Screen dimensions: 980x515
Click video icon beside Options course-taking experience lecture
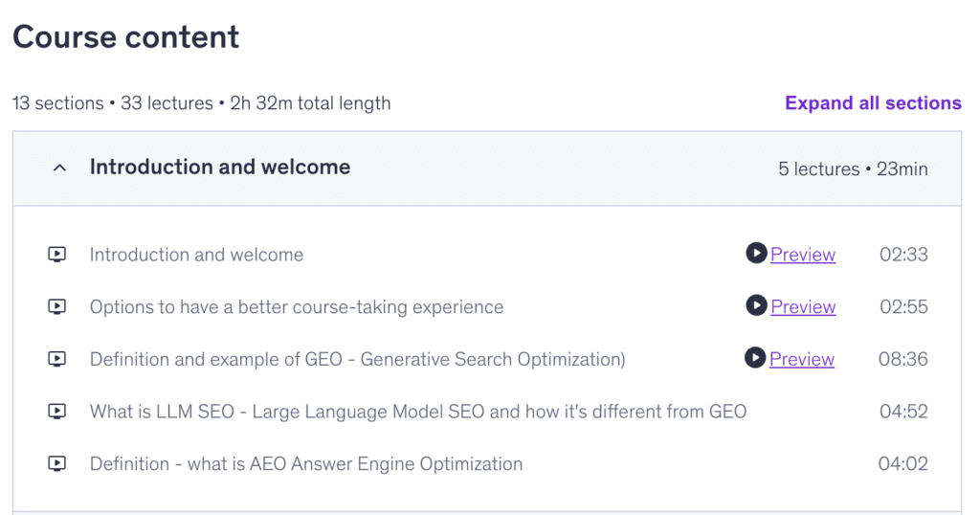click(x=57, y=307)
